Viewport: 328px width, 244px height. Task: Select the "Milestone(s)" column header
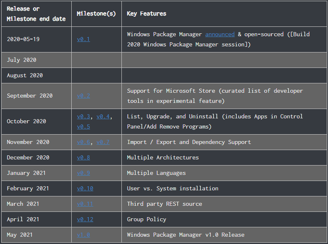96,14
